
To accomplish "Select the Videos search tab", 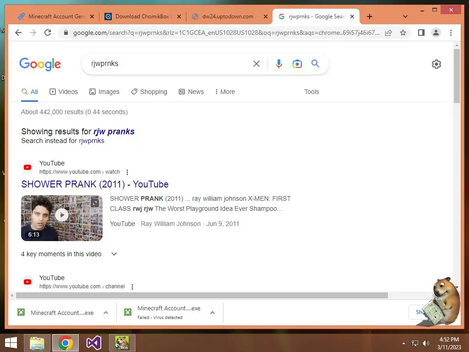I will click(x=63, y=92).
